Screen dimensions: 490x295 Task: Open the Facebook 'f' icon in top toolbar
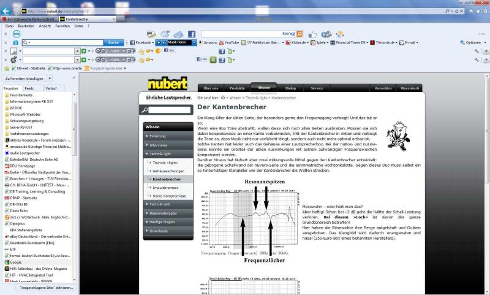[192, 34]
